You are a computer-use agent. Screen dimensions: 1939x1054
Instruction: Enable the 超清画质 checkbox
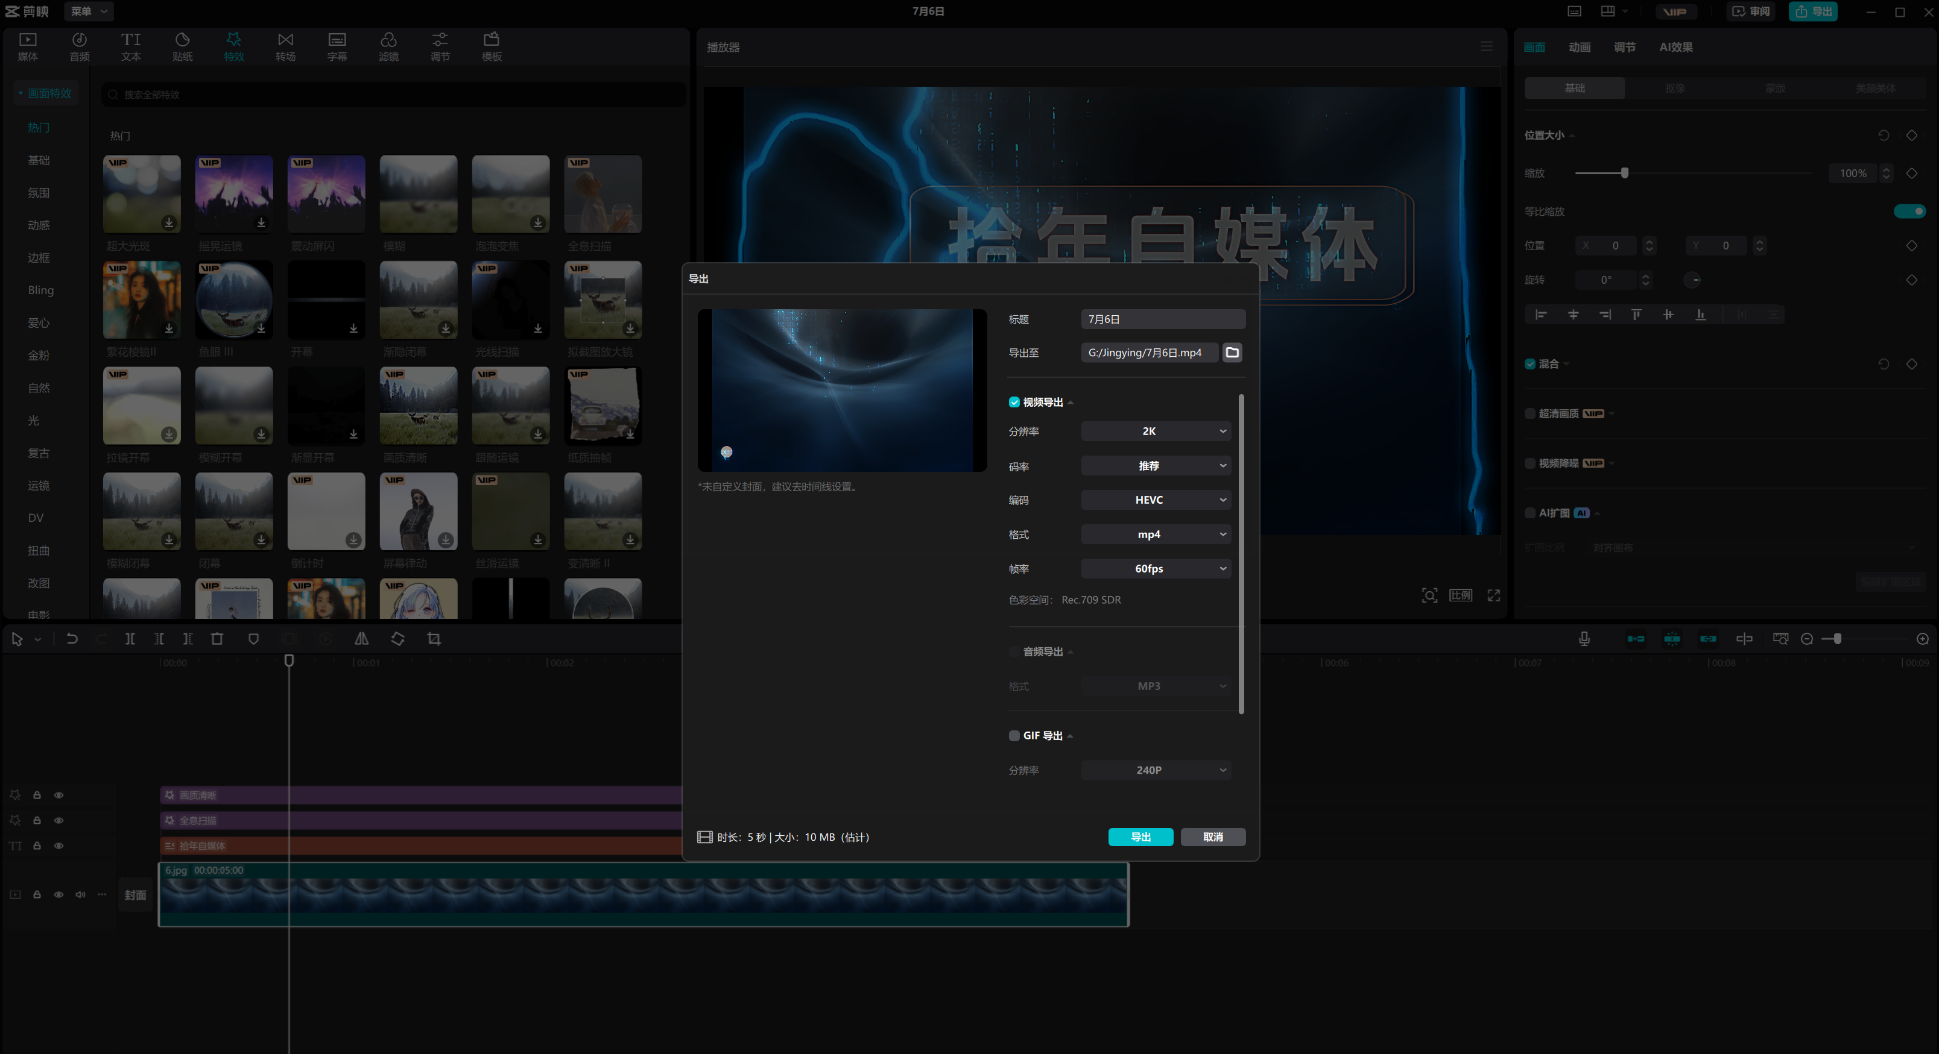tap(1529, 413)
